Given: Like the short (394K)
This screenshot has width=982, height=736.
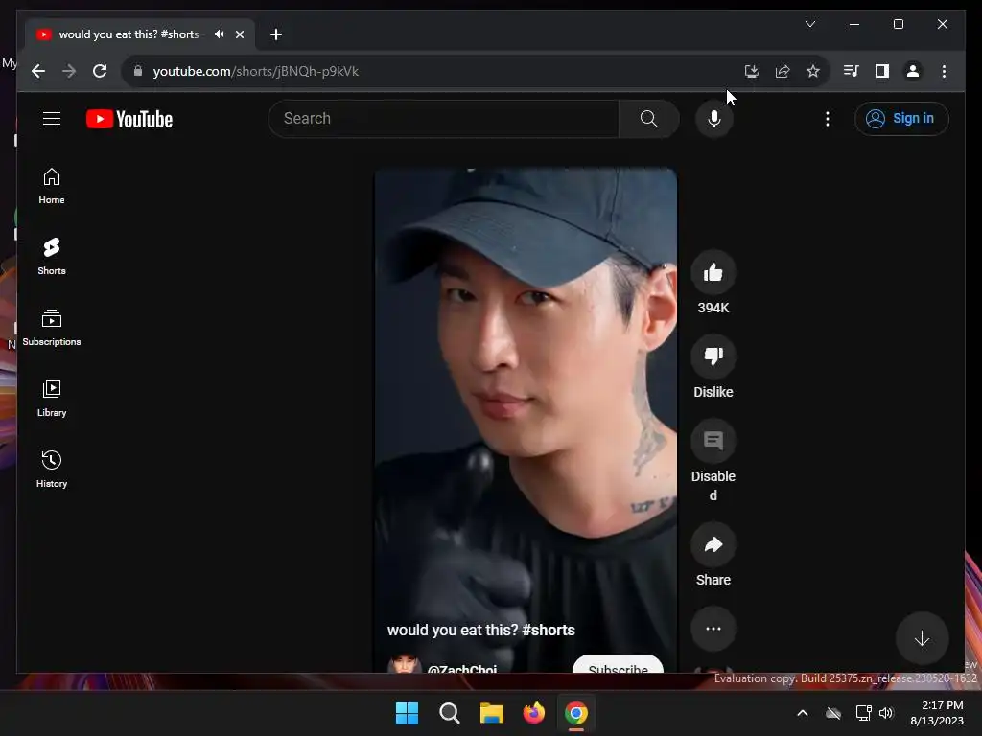Looking at the screenshot, I should [713, 272].
